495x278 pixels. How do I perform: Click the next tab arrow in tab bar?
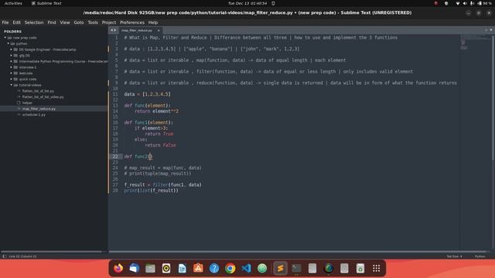click(x=115, y=30)
